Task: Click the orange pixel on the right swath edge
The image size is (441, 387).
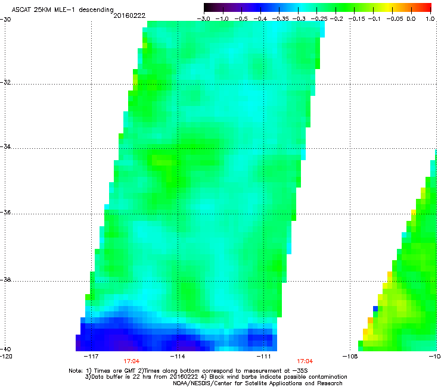Action: [370, 320]
